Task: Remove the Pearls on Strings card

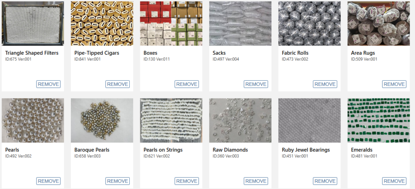Action: (x=186, y=181)
